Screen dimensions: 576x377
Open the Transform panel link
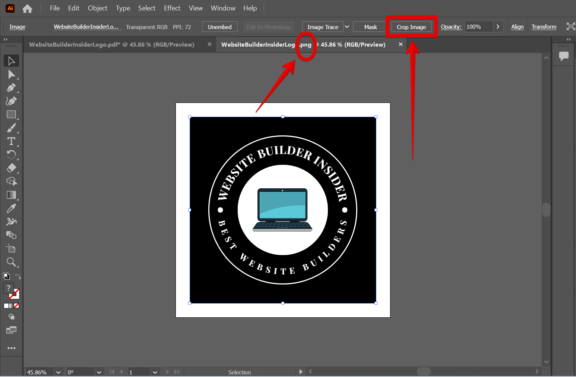(544, 26)
